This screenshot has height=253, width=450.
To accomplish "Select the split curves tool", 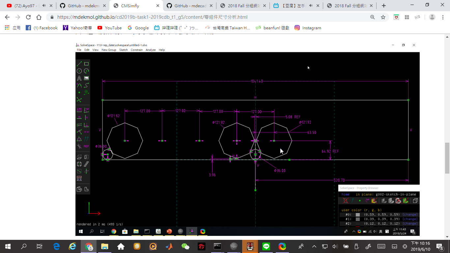I will coord(79,99).
